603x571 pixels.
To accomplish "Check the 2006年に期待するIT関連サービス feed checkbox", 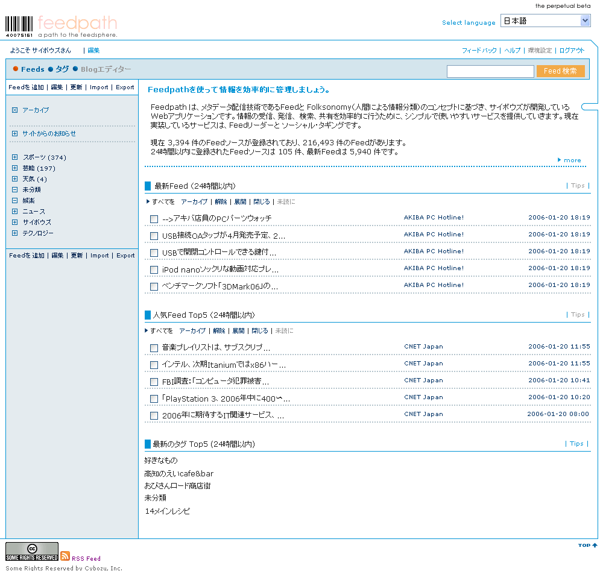I will click(154, 416).
